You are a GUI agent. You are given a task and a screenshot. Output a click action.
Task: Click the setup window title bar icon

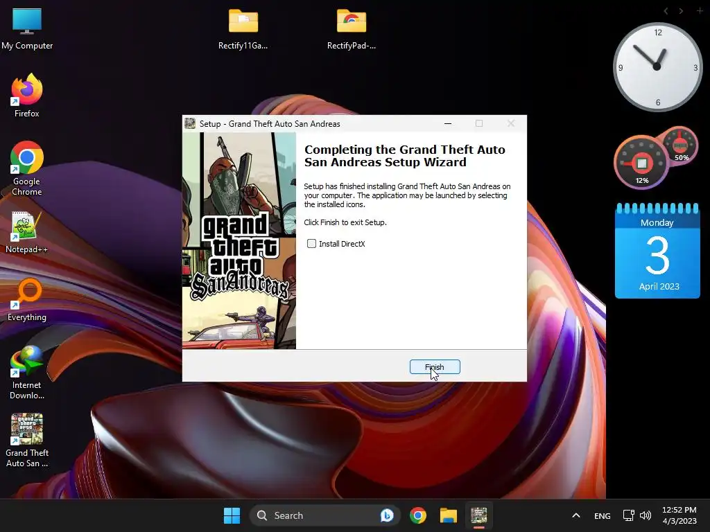tap(190, 123)
